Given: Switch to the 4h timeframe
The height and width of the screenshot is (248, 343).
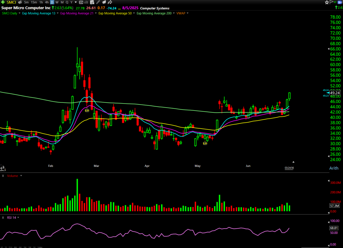Looking at the screenshot, I should click(47, 2).
